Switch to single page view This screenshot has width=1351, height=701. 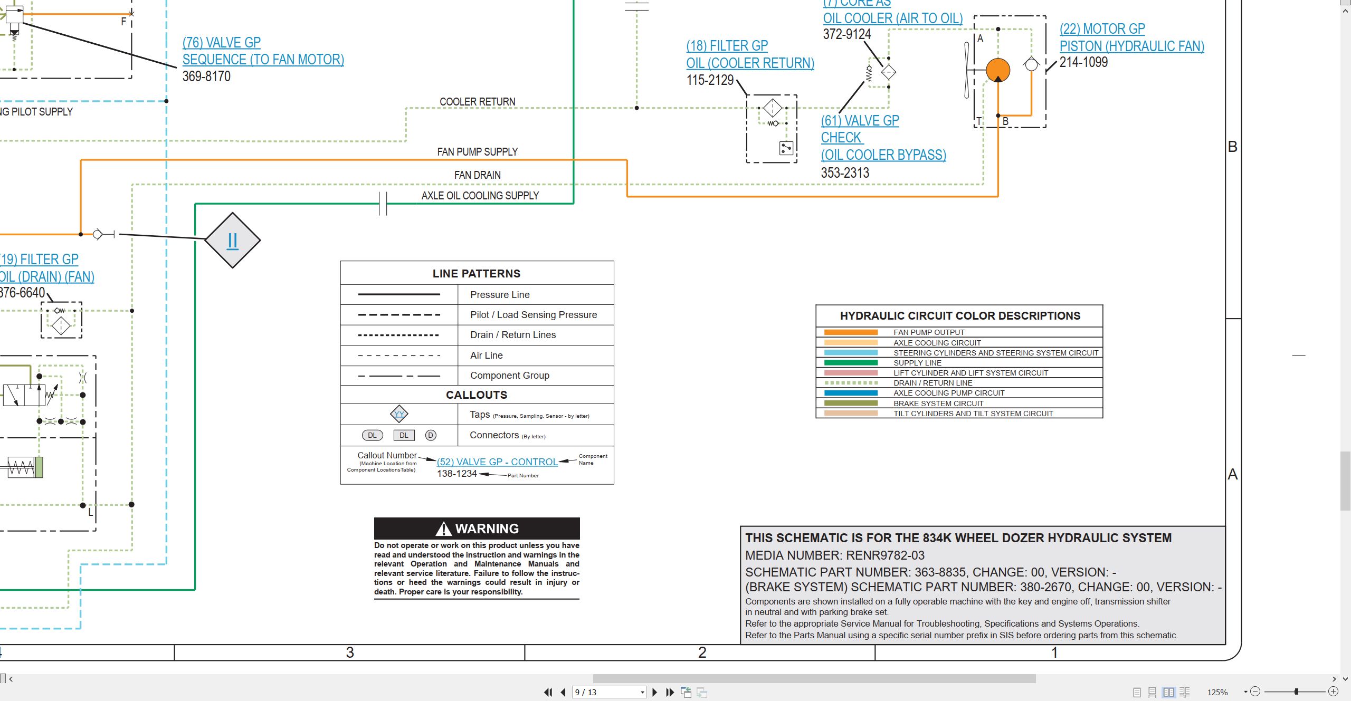(1137, 692)
